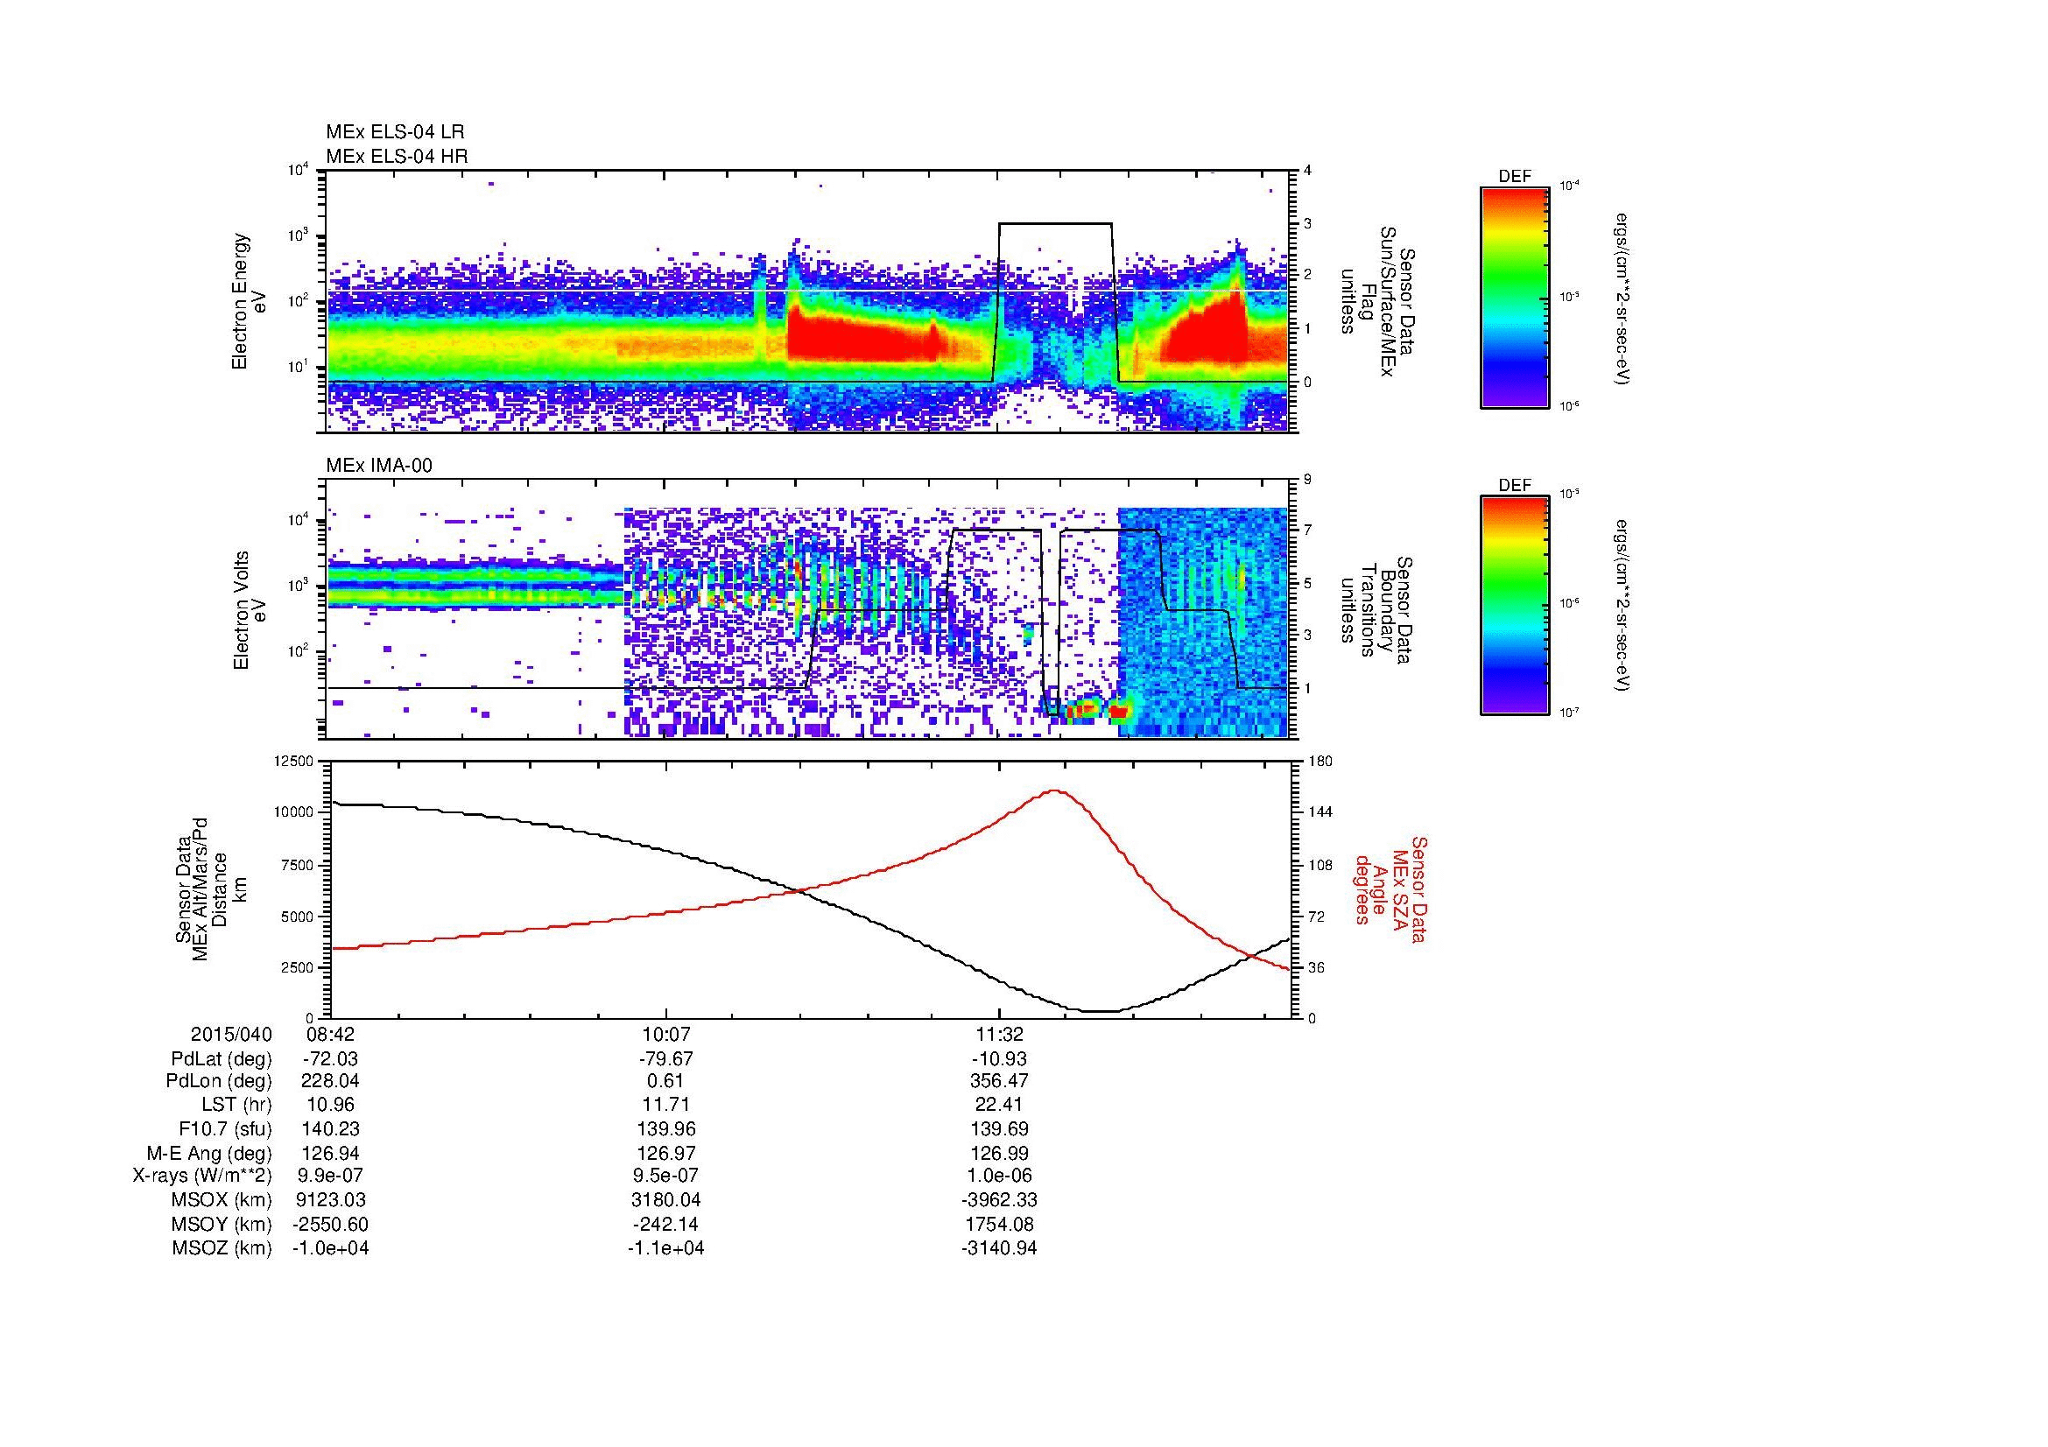This screenshot has width=2048, height=1447.
Task: Click the altitude axis tick '7500'
Action: coord(297,865)
